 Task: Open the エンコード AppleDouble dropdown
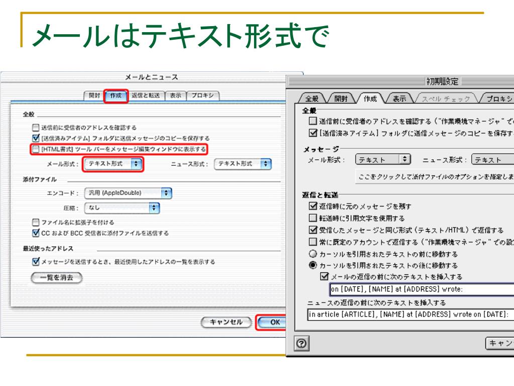pyautogui.click(x=128, y=193)
